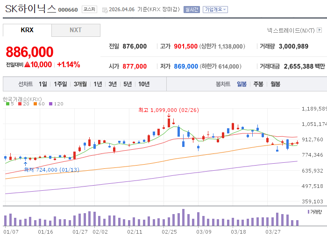Click the 코스피 market badge

tap(89, 9)
